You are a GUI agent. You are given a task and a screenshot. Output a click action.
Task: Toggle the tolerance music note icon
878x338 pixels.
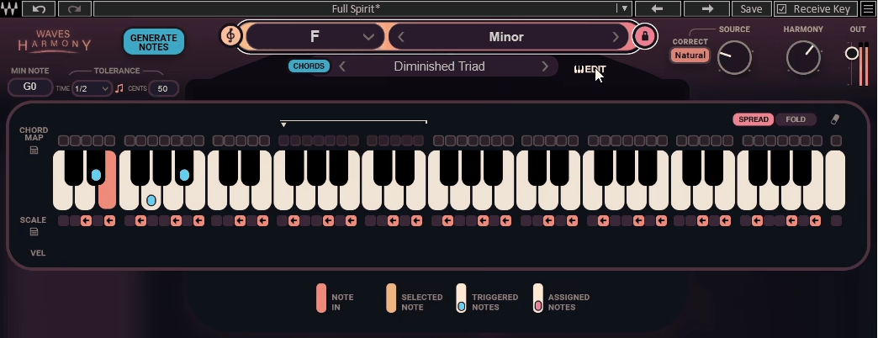119,88
